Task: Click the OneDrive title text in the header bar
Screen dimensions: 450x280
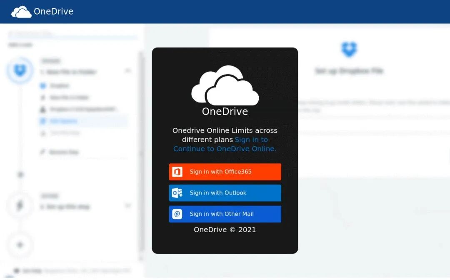Action: click(53, 12)
